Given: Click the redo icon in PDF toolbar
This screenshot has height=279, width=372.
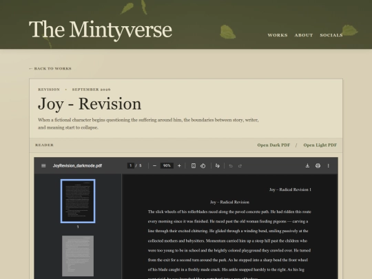Looking at the screenshot, I should click(x=240, y=165).
